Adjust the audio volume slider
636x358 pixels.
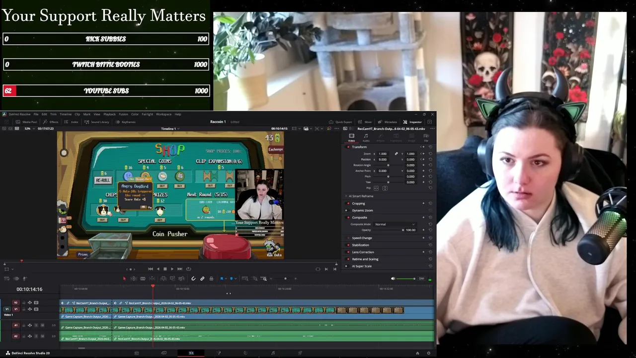(x=406, y=278)
